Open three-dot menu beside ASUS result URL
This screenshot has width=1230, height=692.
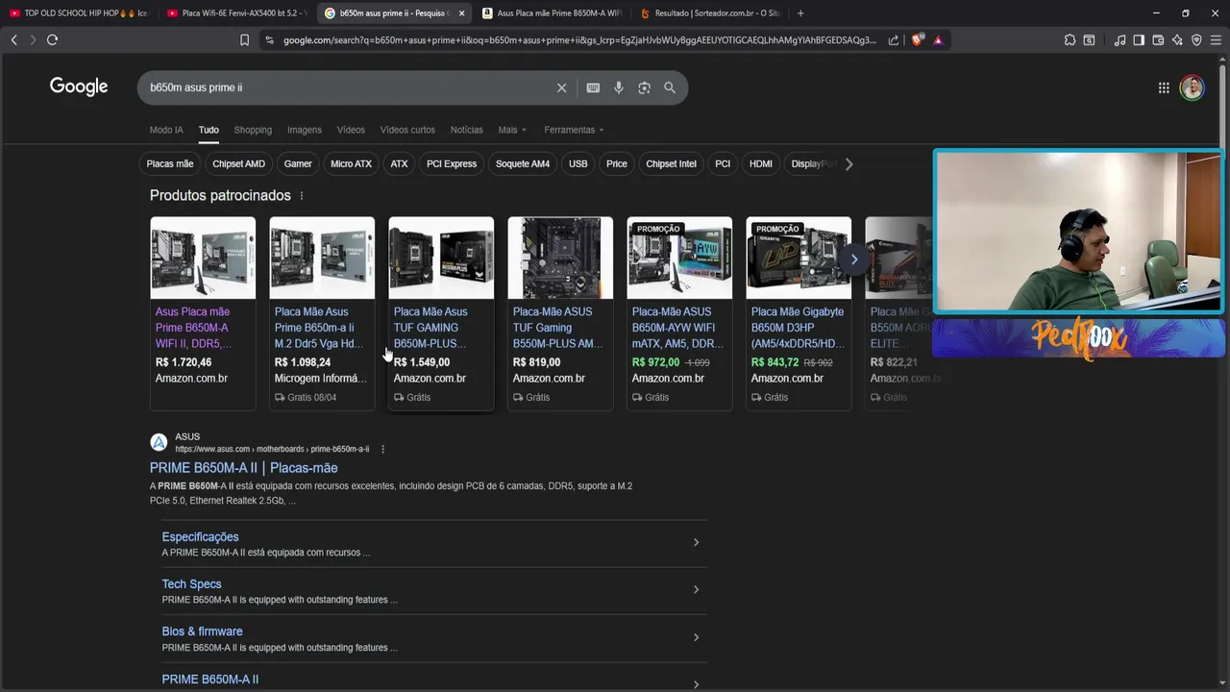click(x=382, y=449)
